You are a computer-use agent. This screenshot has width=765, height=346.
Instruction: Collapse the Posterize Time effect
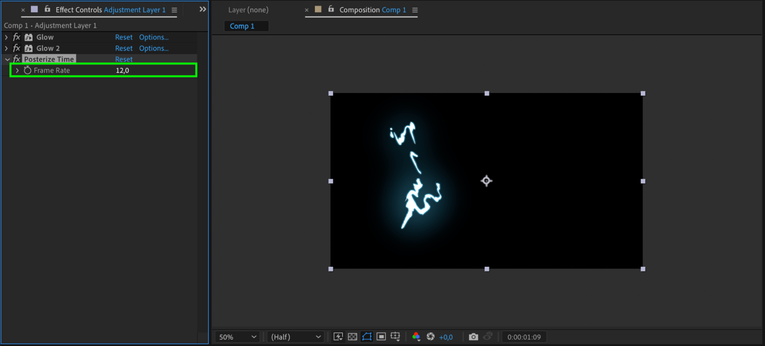coord(7,60)
